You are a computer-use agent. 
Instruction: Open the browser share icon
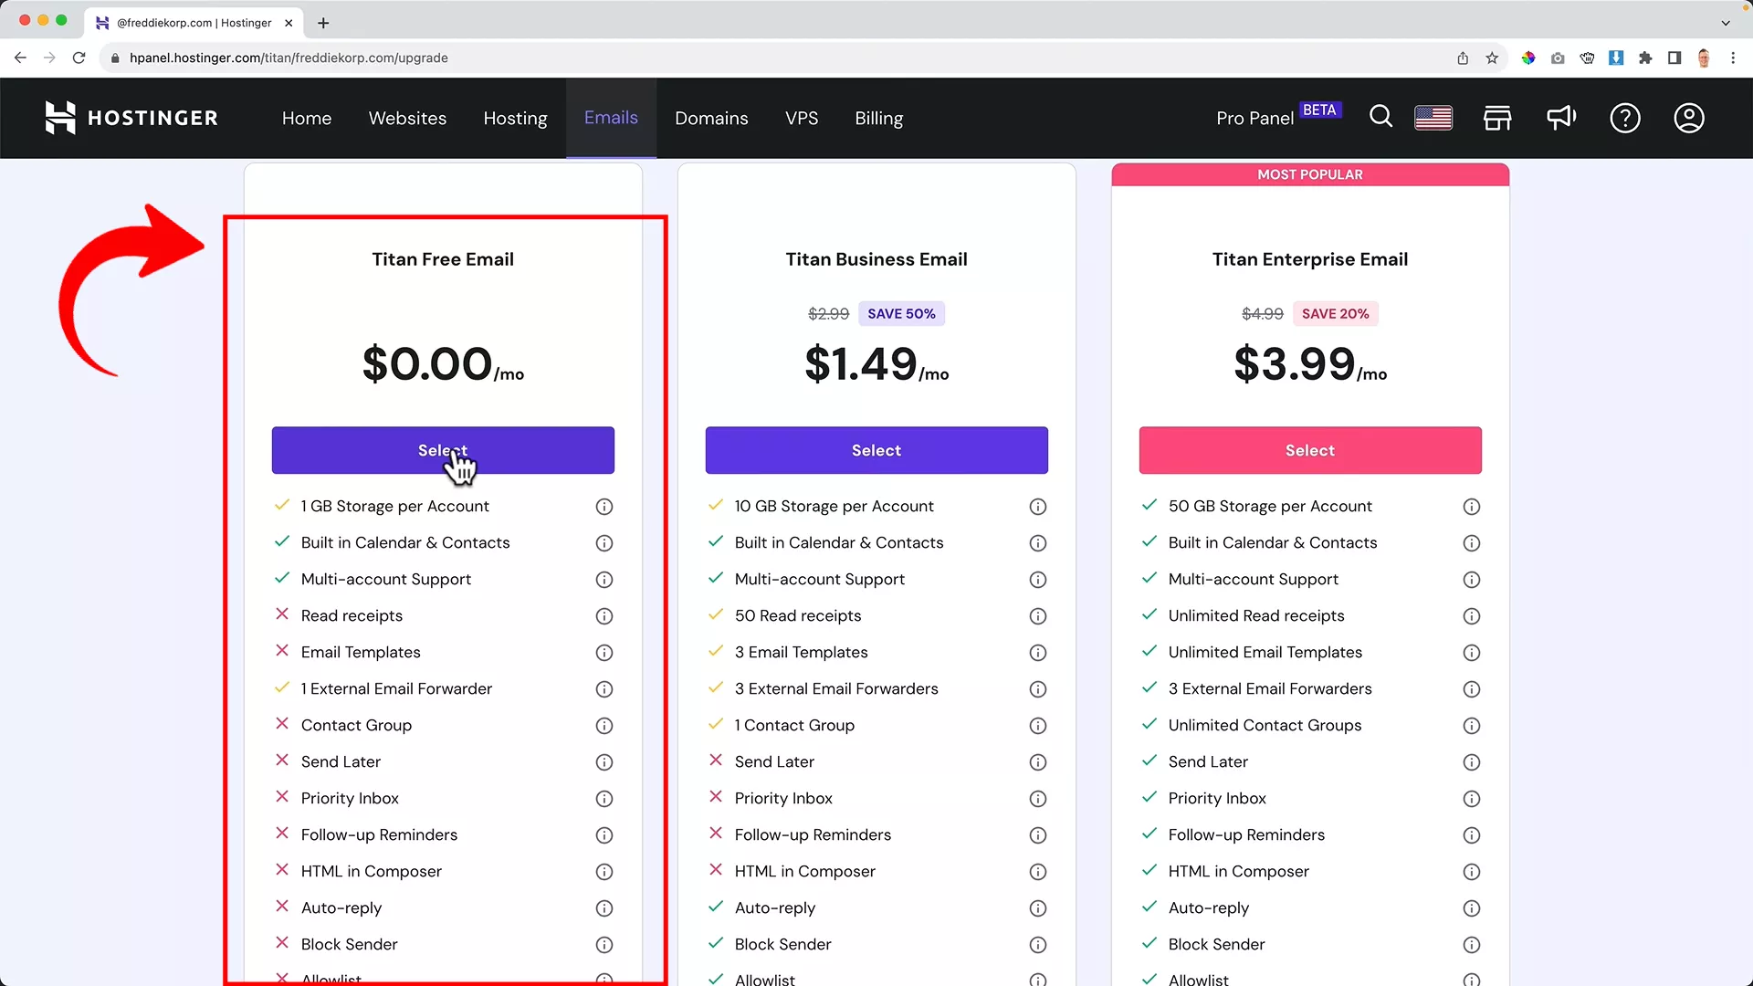click(x=1462, y=58)
